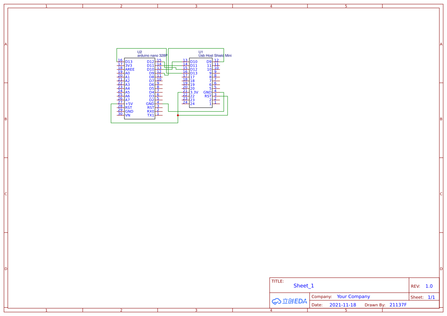Select the 'Drawn By:' field label
The height and width of the screenshot is (316, 447).
click(x=375, y=305)
